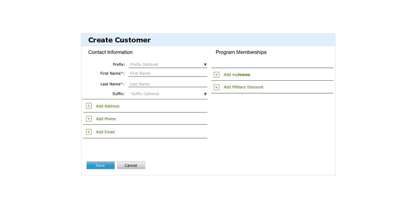The height and width of the screenshot is (207, 414).
Task: Click the plus icon beside Add Email
Action: pyautogui.click(x=89, y=132)
